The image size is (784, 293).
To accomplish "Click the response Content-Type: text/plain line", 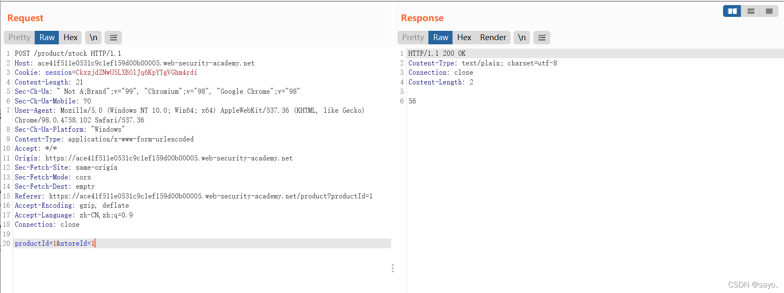I will coord(483,63).
